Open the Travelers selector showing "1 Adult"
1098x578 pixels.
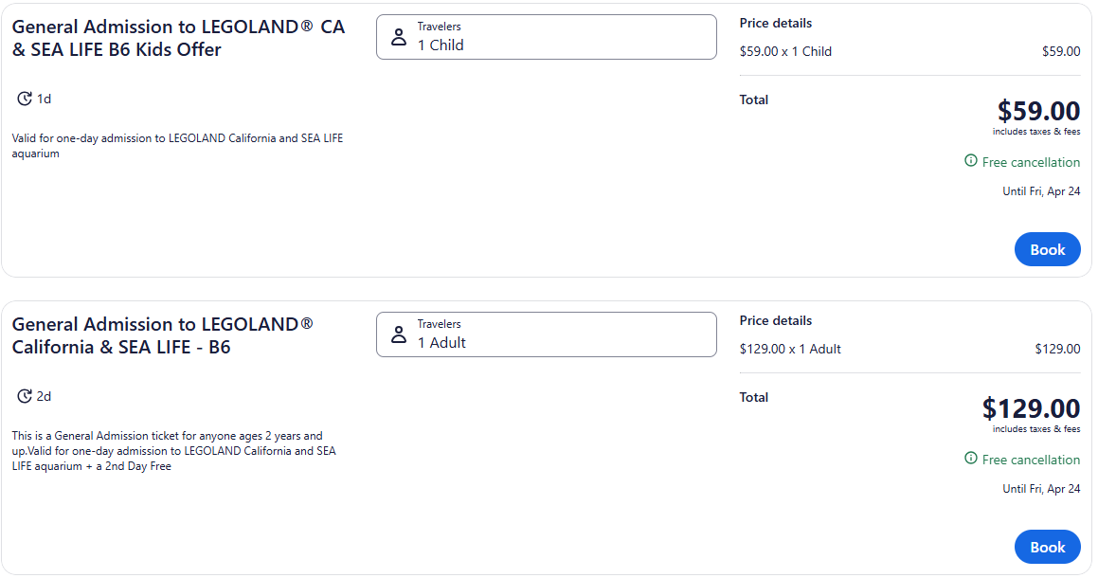(x=546, y=334)
